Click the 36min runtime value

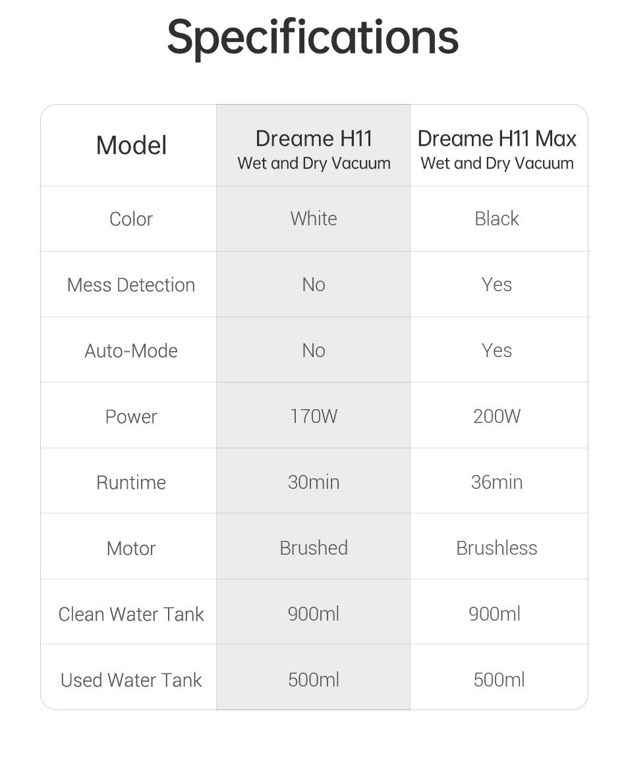(497, 482)
